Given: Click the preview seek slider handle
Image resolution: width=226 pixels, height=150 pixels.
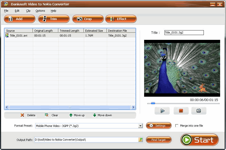Looking at the screenshot, I should (153, 103).
